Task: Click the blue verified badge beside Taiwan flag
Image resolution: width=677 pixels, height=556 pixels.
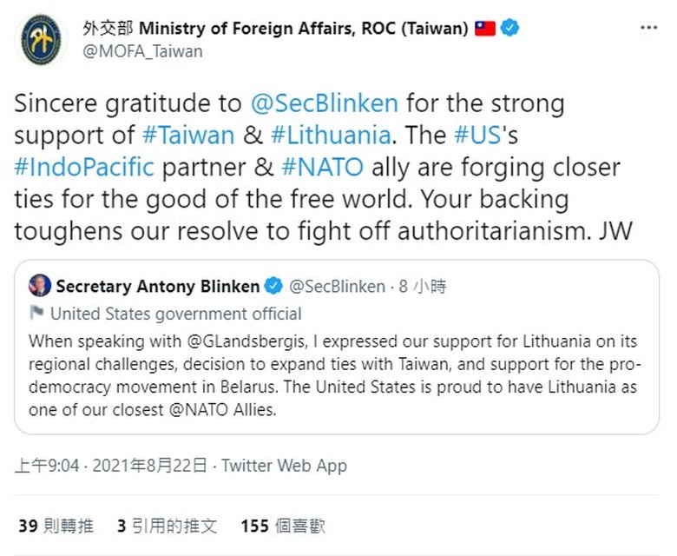Action: pos(511,28)
